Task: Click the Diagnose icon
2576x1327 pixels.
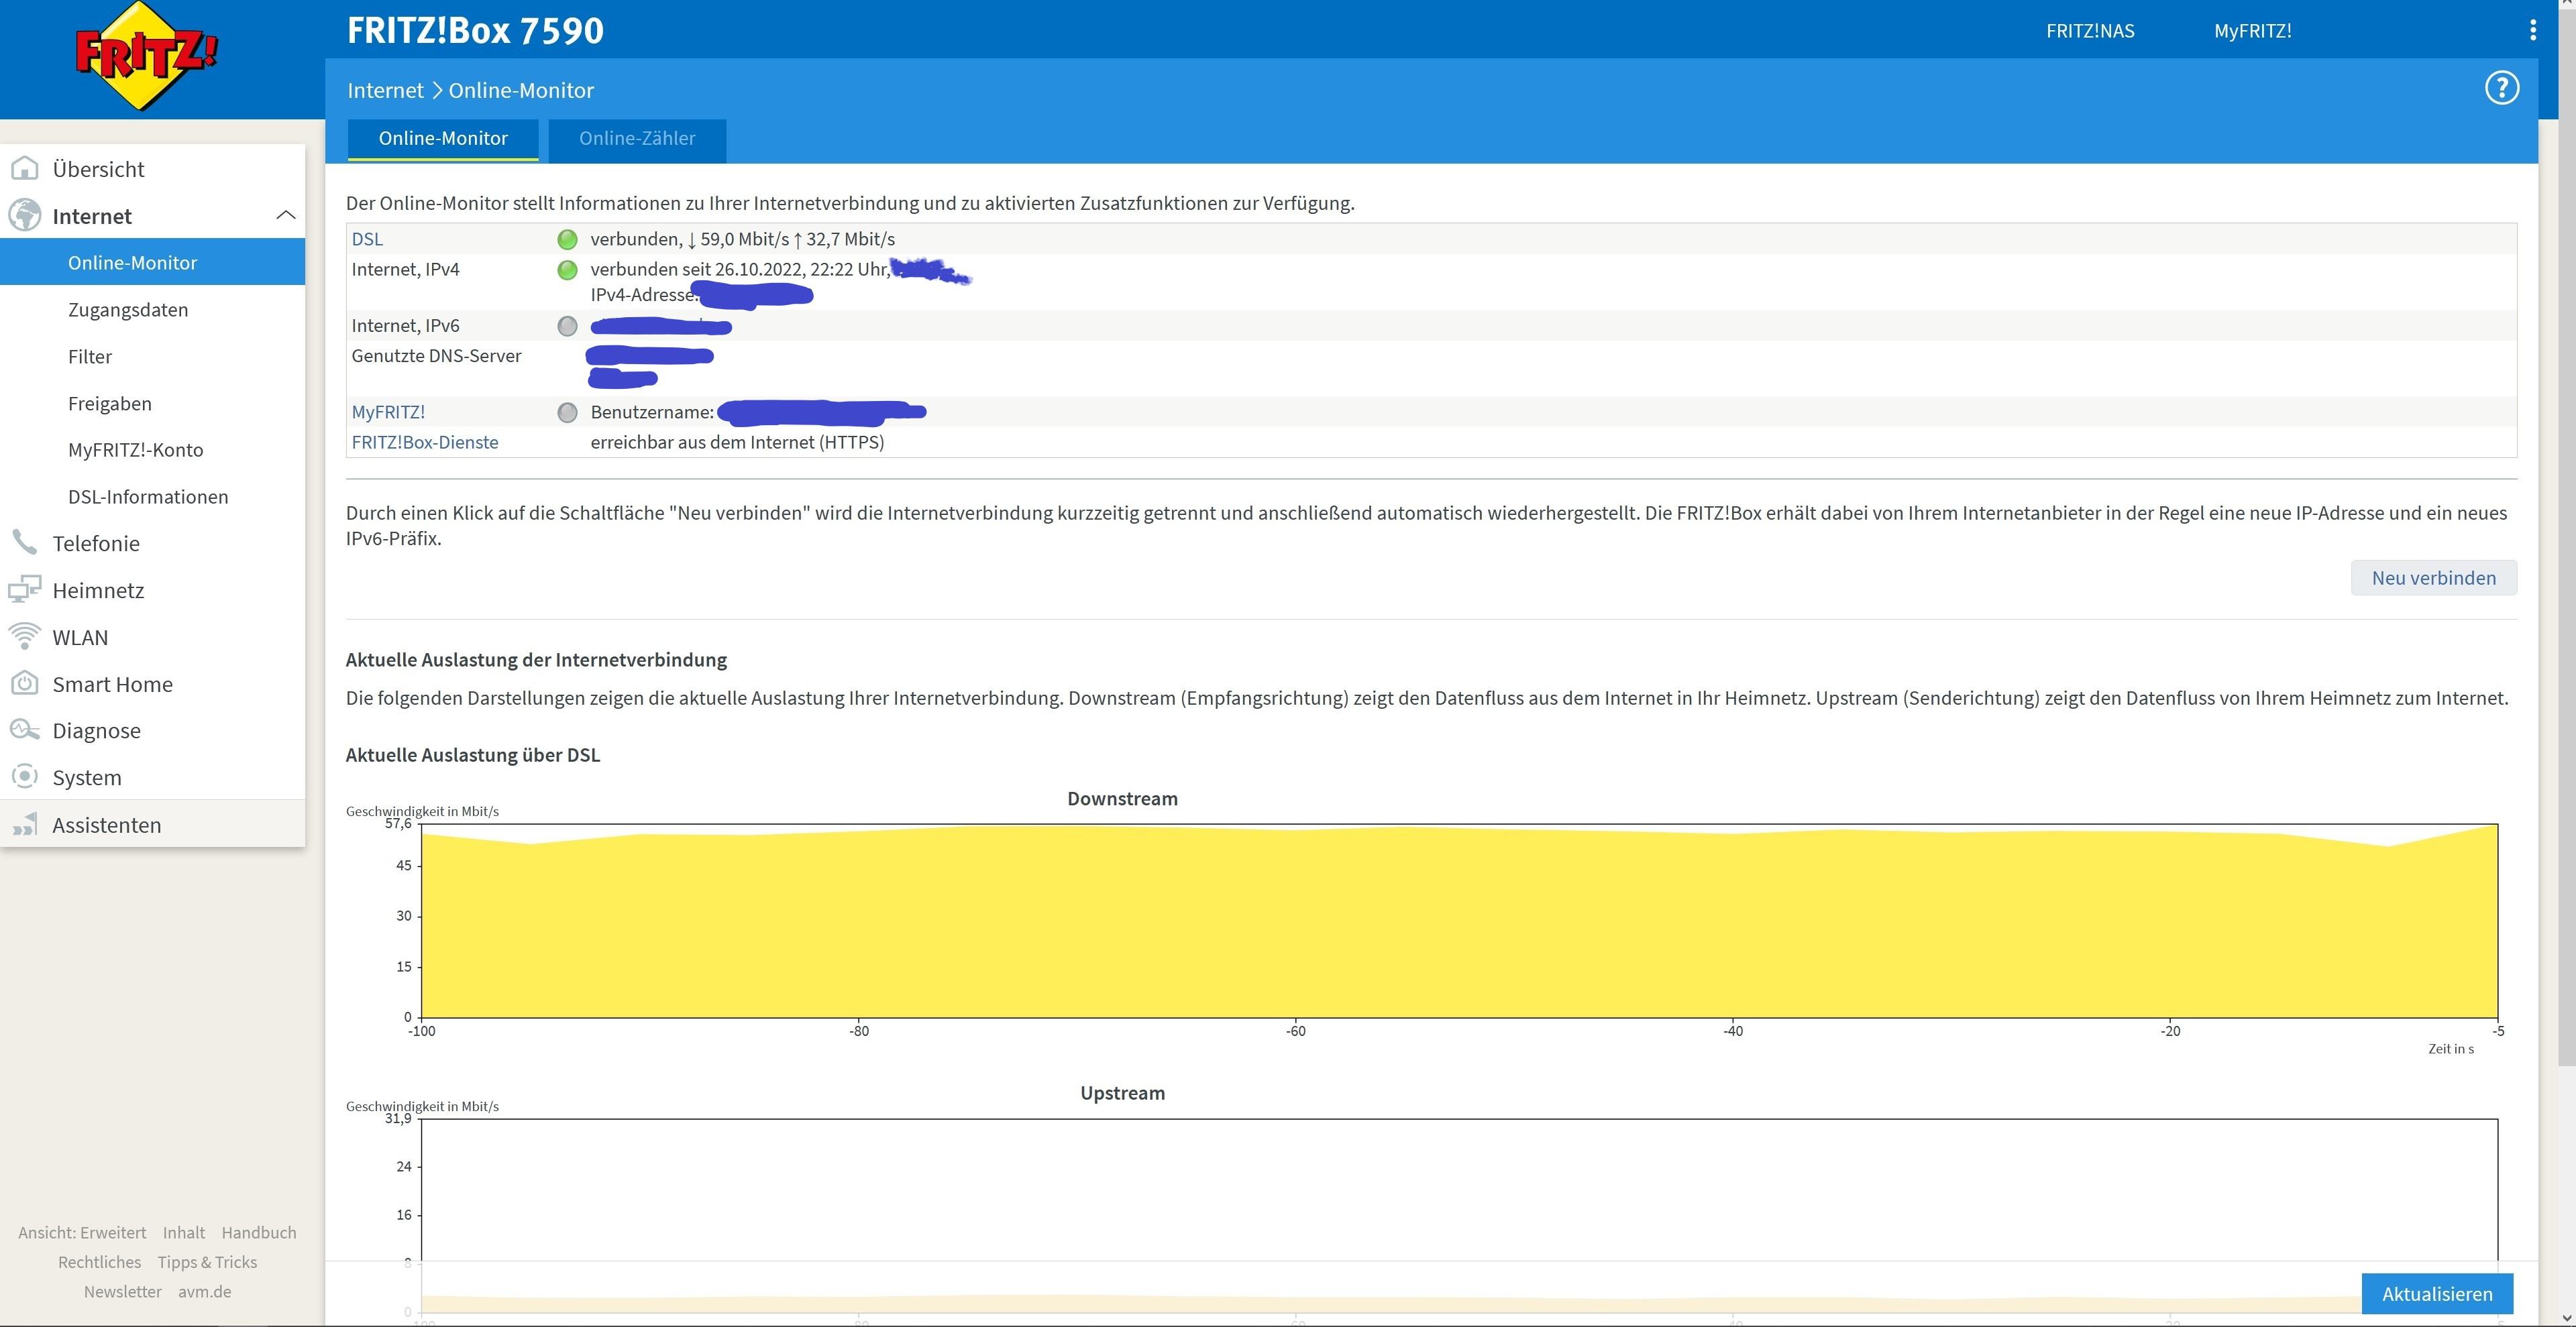Action: tap(25, 730)
